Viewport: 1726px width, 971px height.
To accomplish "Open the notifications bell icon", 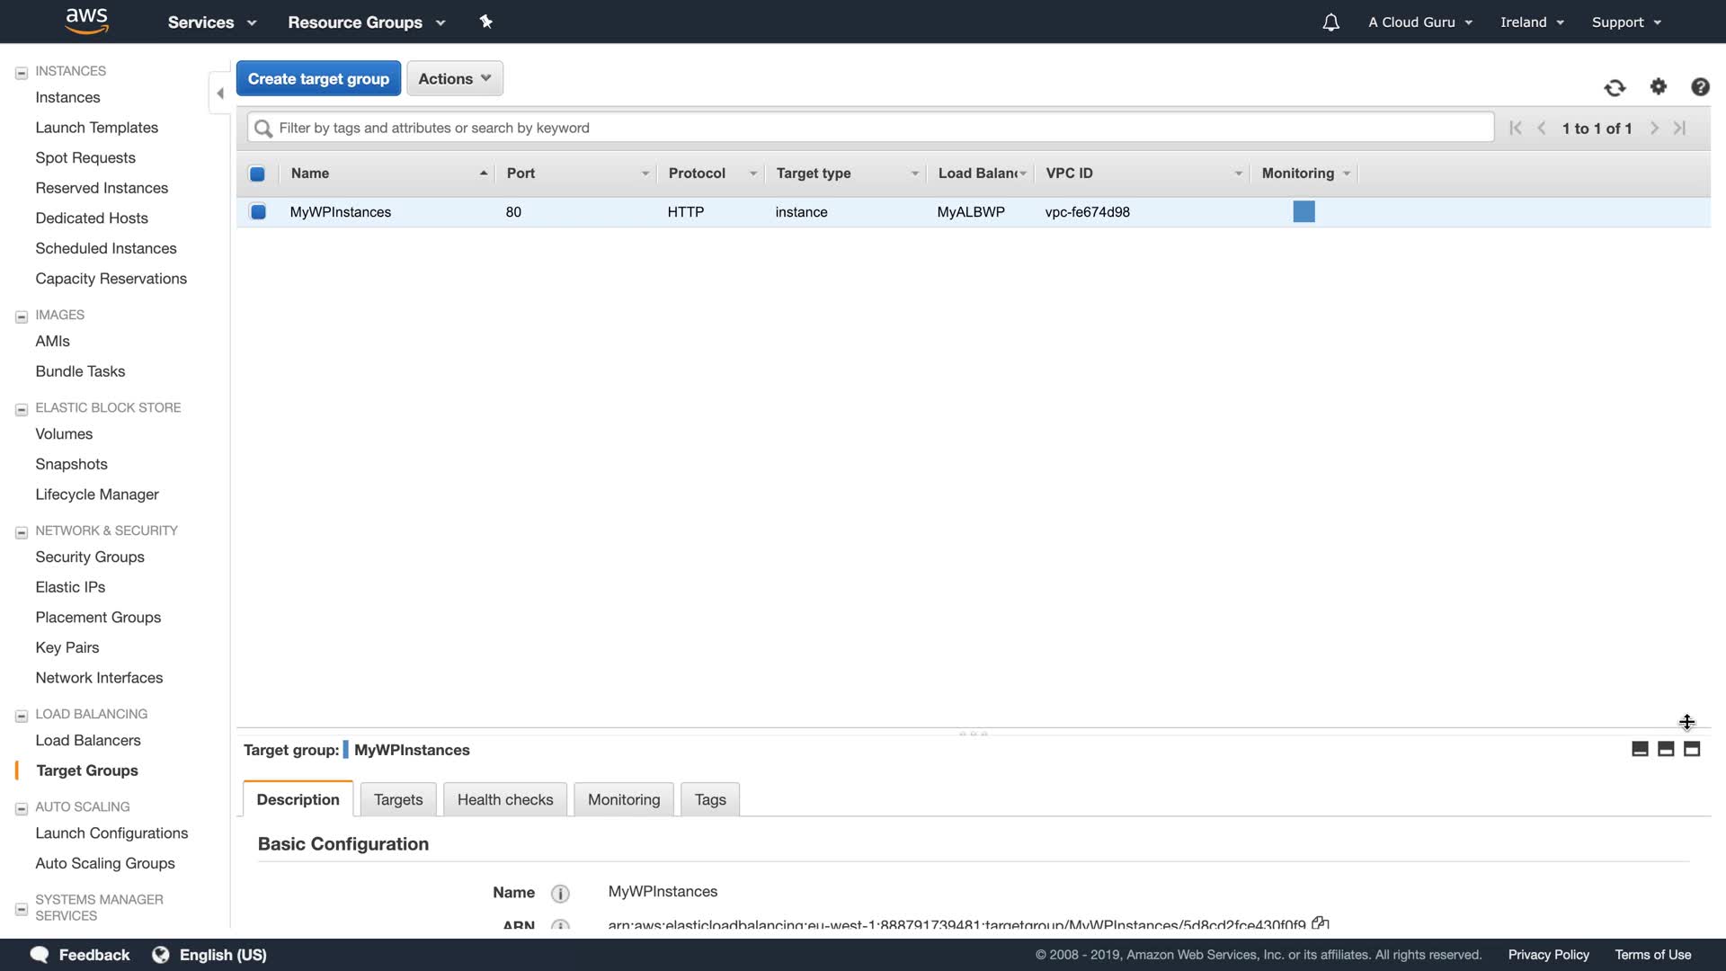I will coord(1330,22).
